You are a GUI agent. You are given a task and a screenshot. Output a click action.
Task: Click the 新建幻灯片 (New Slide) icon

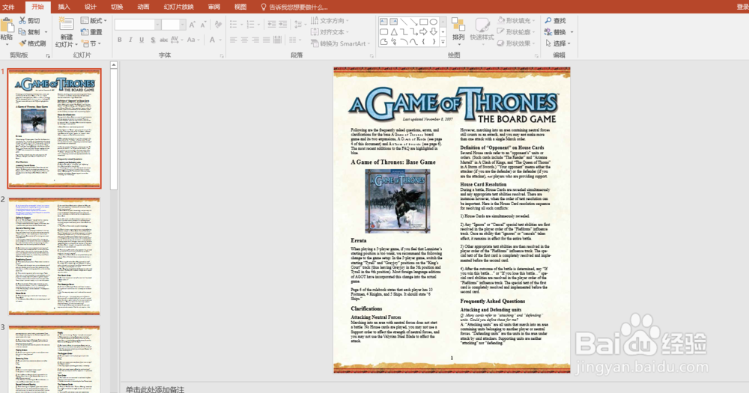click(66, 25)
